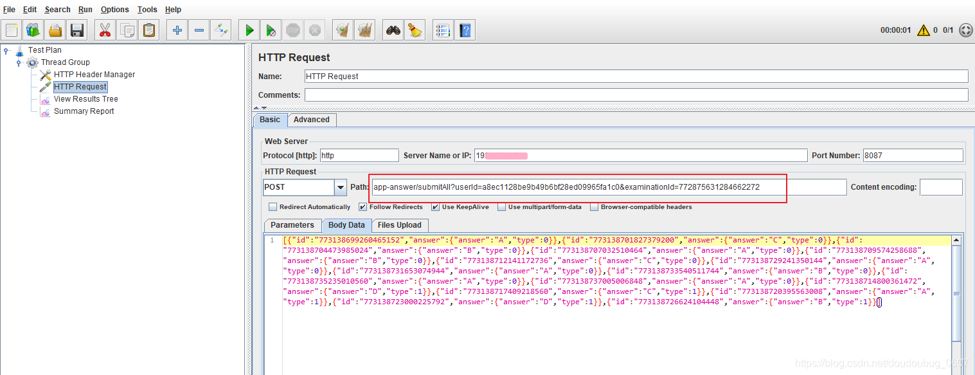This screenshot has height=375, width=975.
Task: Click the Copy toolbar icon
Action: (x=127, y=30)
